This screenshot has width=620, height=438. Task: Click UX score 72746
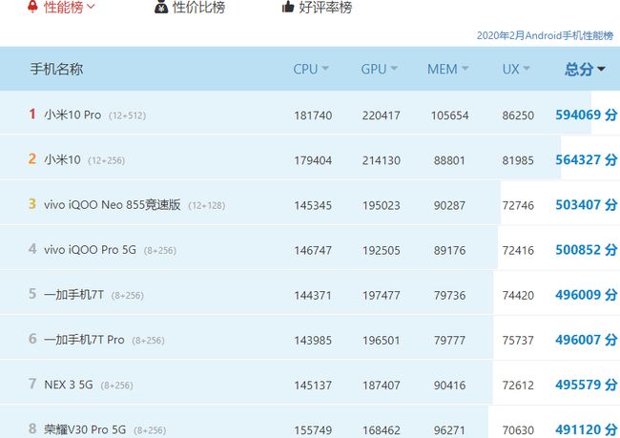pyautogui.click(x=518, y=205)
